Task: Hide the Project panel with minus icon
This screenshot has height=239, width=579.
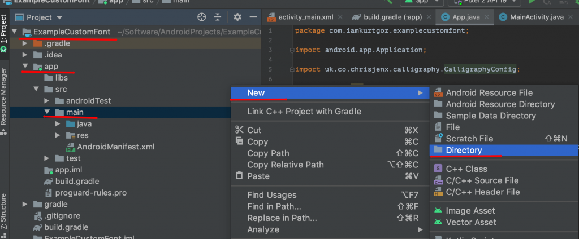Action: point(253,17)
